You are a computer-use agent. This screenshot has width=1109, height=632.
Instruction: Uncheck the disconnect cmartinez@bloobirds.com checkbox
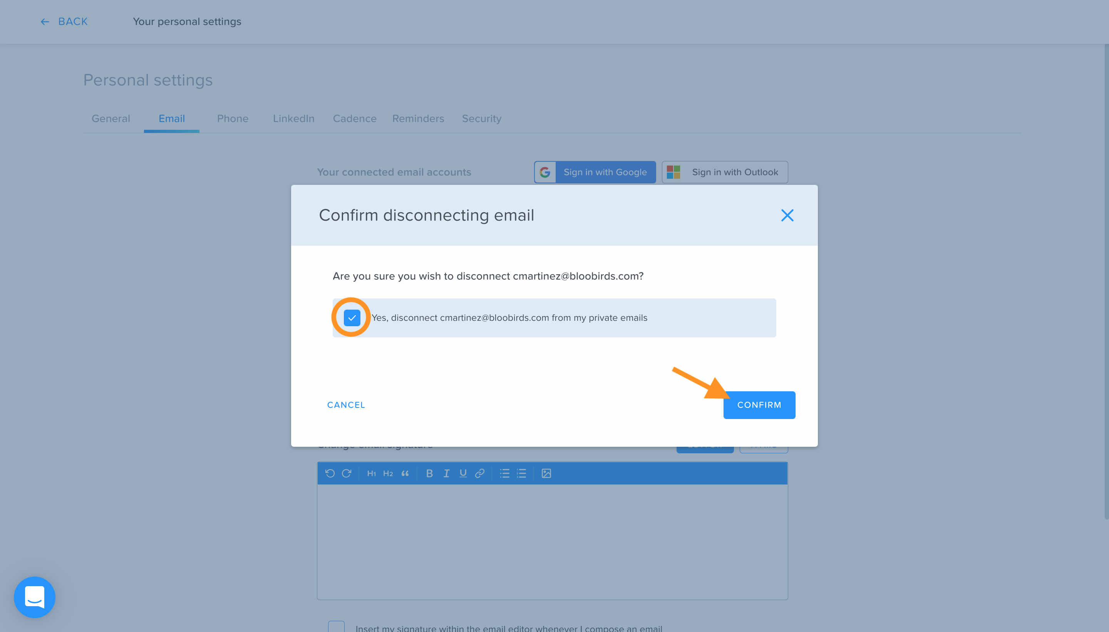tap(352, 318)
